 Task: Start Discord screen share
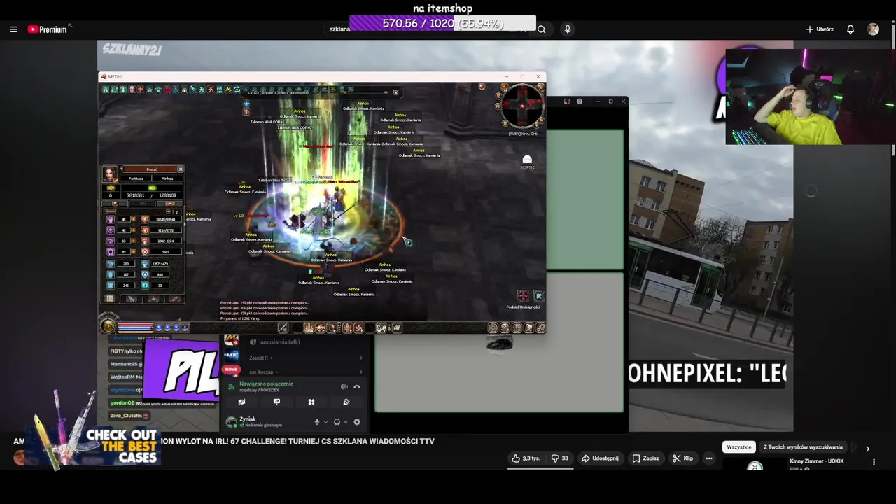point(276,402)
